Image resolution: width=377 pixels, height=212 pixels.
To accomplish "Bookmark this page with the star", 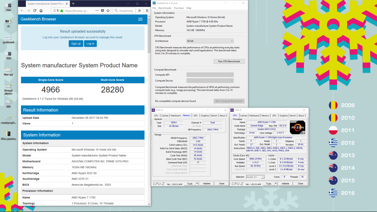I will click(x=108, y=10).
